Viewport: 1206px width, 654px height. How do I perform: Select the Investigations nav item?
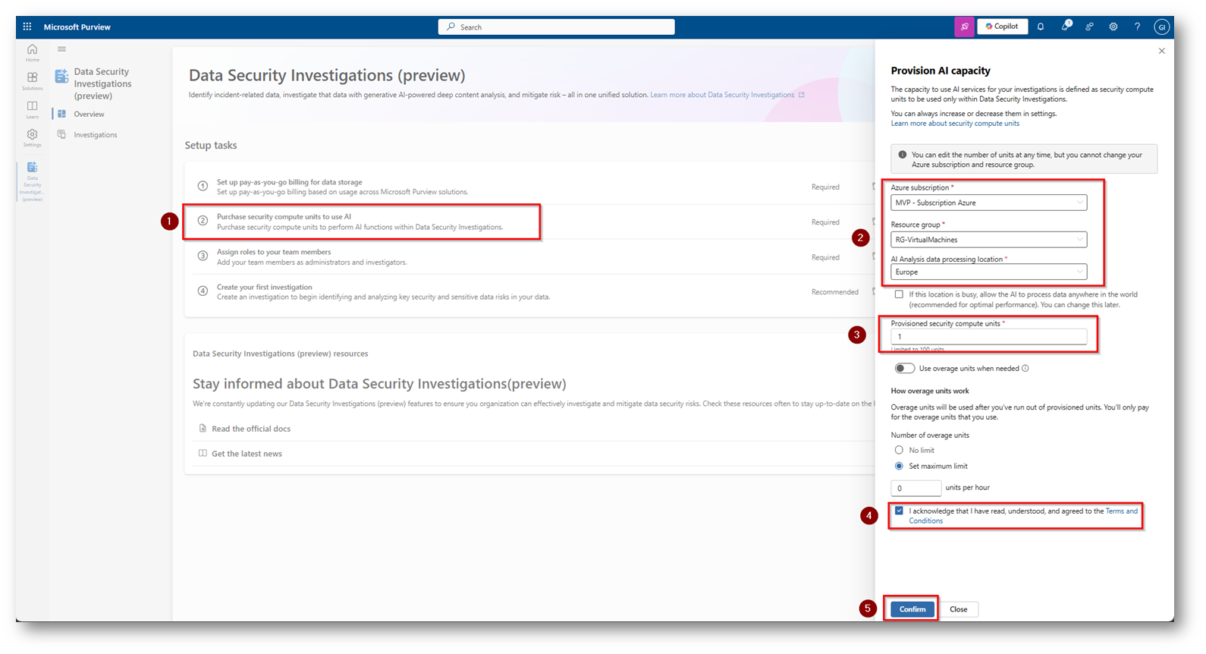pos(95,134)
